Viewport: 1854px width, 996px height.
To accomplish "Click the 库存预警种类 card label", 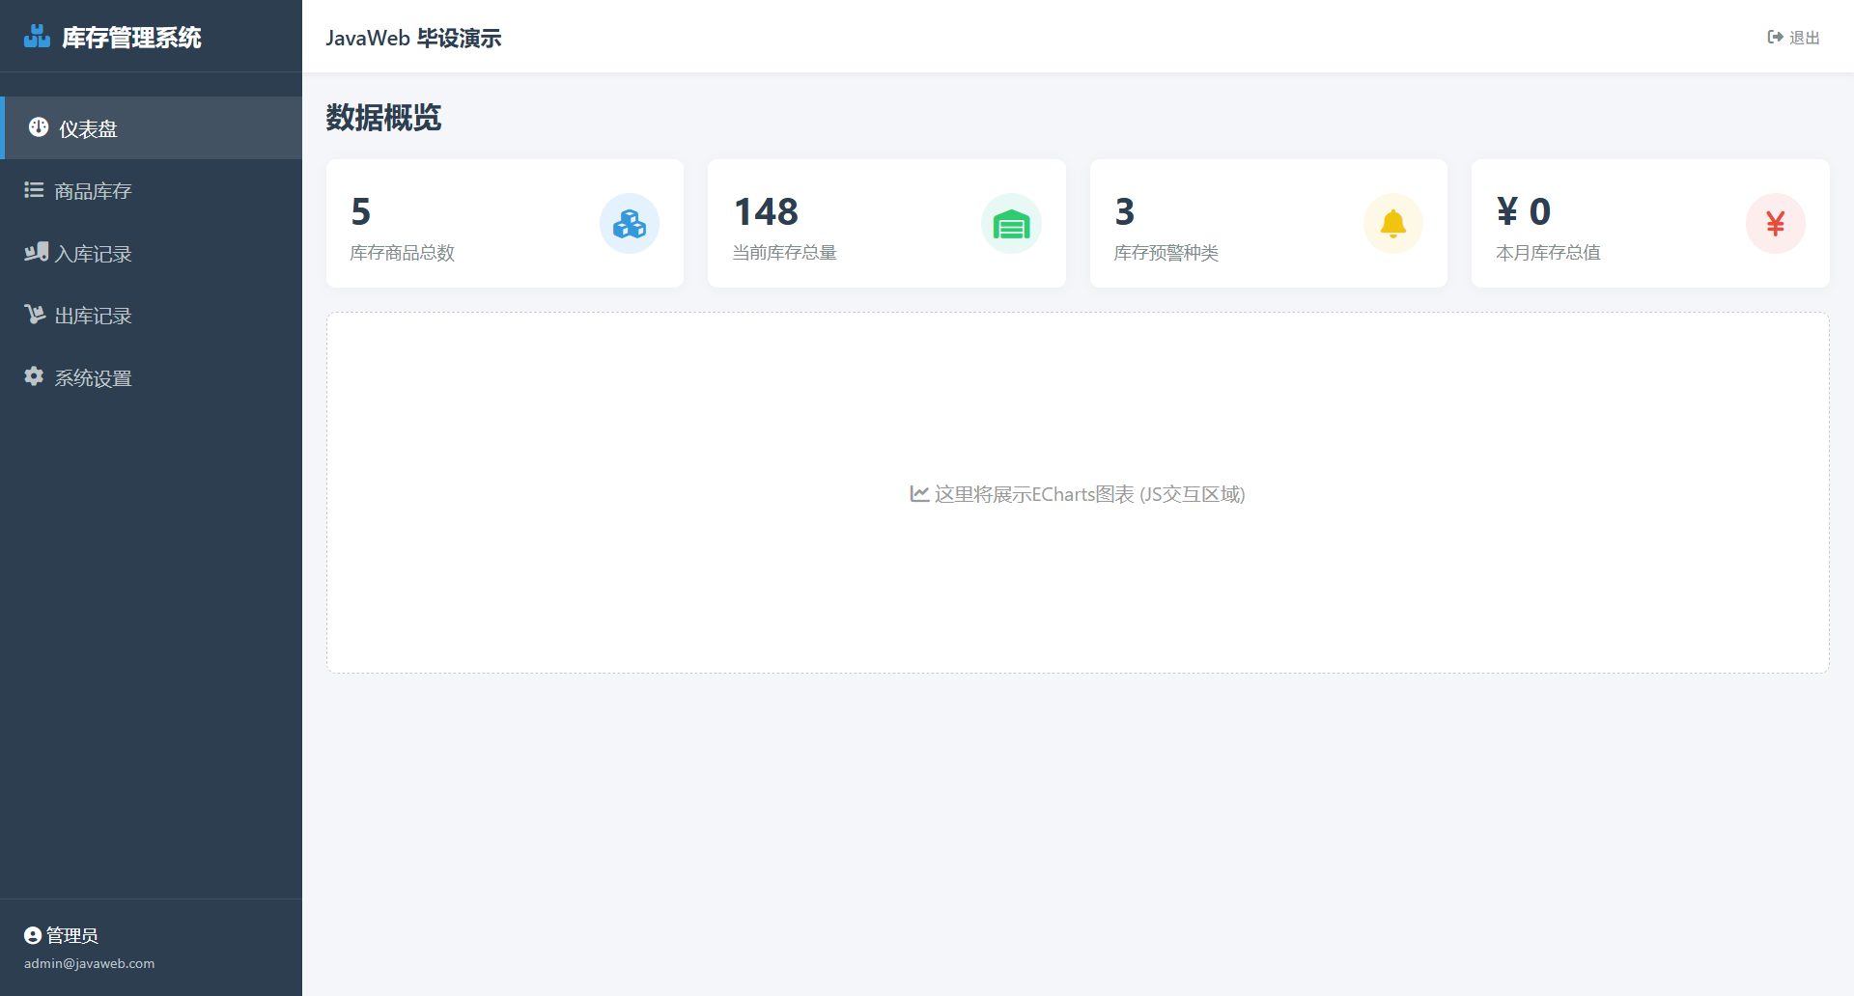I will point(1166,253).
